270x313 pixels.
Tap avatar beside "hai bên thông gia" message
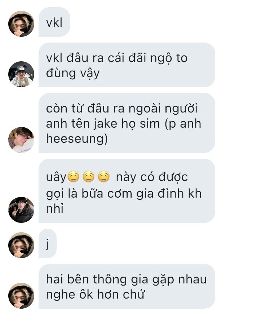pos(21,296)
